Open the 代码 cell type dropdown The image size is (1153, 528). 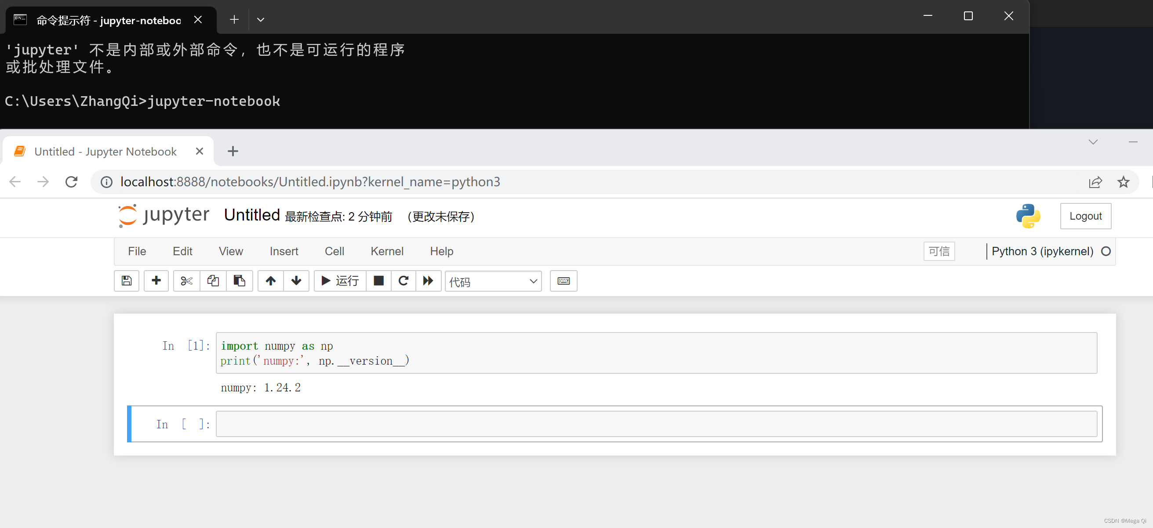tap(493, 282)
